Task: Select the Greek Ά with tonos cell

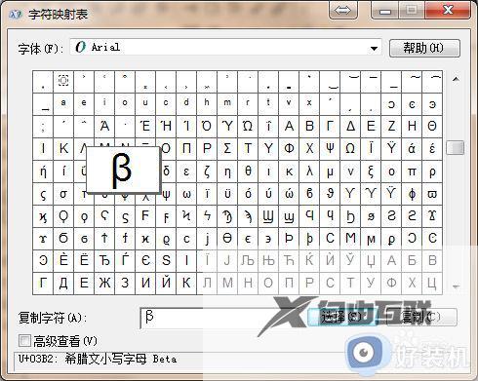Action: click(x=104, y=127)
